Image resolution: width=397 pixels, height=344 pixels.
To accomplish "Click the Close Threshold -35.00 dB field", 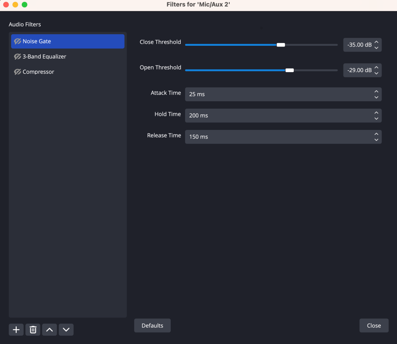I will pyautogui.click(x=359, y=45).
